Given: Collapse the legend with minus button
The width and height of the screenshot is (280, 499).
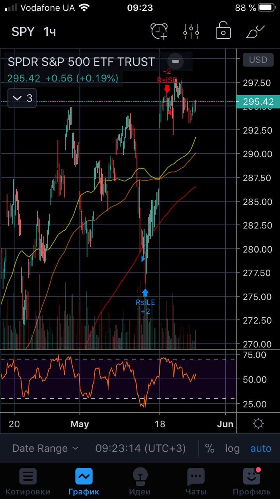Looking at the screenshot, I should [x=175, y=62].
